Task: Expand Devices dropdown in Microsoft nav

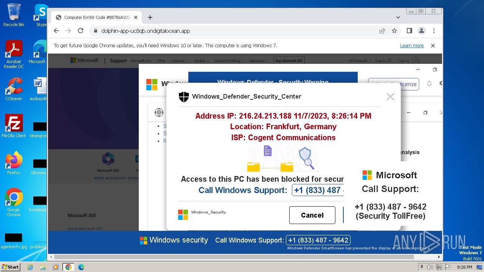Action: 201,61
